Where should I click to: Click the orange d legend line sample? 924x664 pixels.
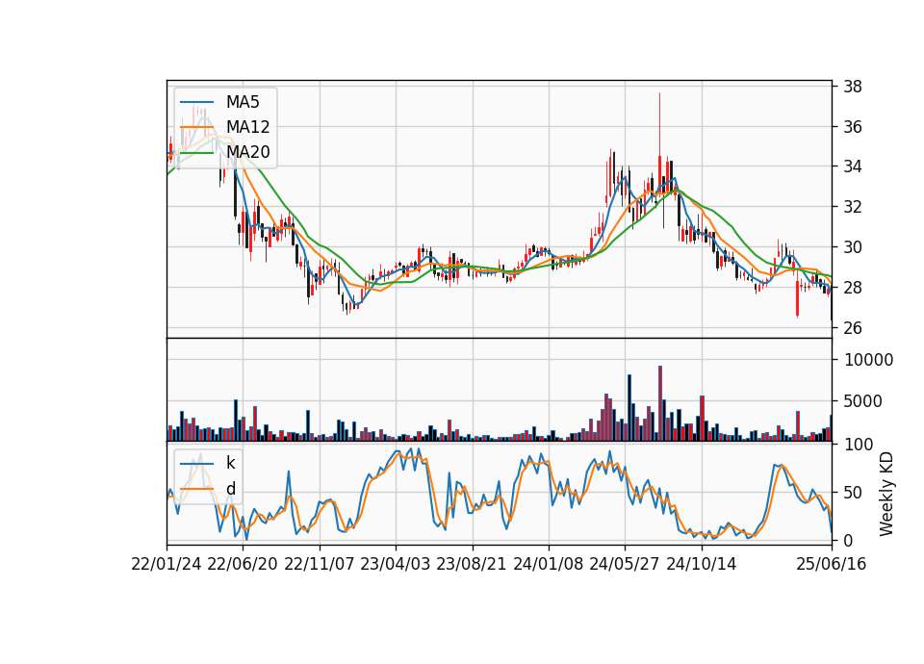(x=196, y=489)
